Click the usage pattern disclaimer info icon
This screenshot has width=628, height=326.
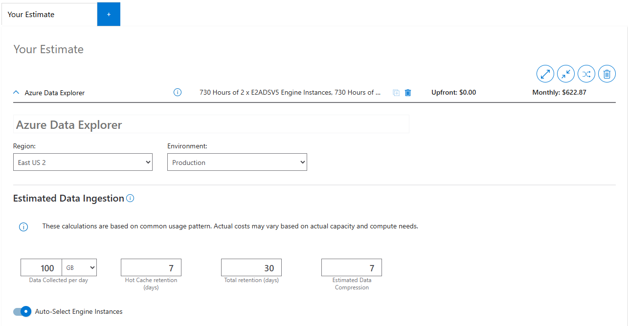coord(23,226)
